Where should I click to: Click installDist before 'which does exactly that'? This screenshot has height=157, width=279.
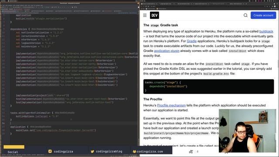[238, 51]
